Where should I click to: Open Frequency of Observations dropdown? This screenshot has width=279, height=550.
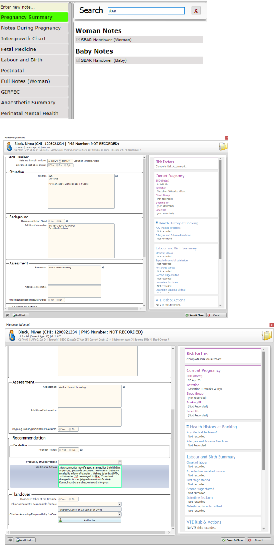pyautogui.click(x=120, y=462)
